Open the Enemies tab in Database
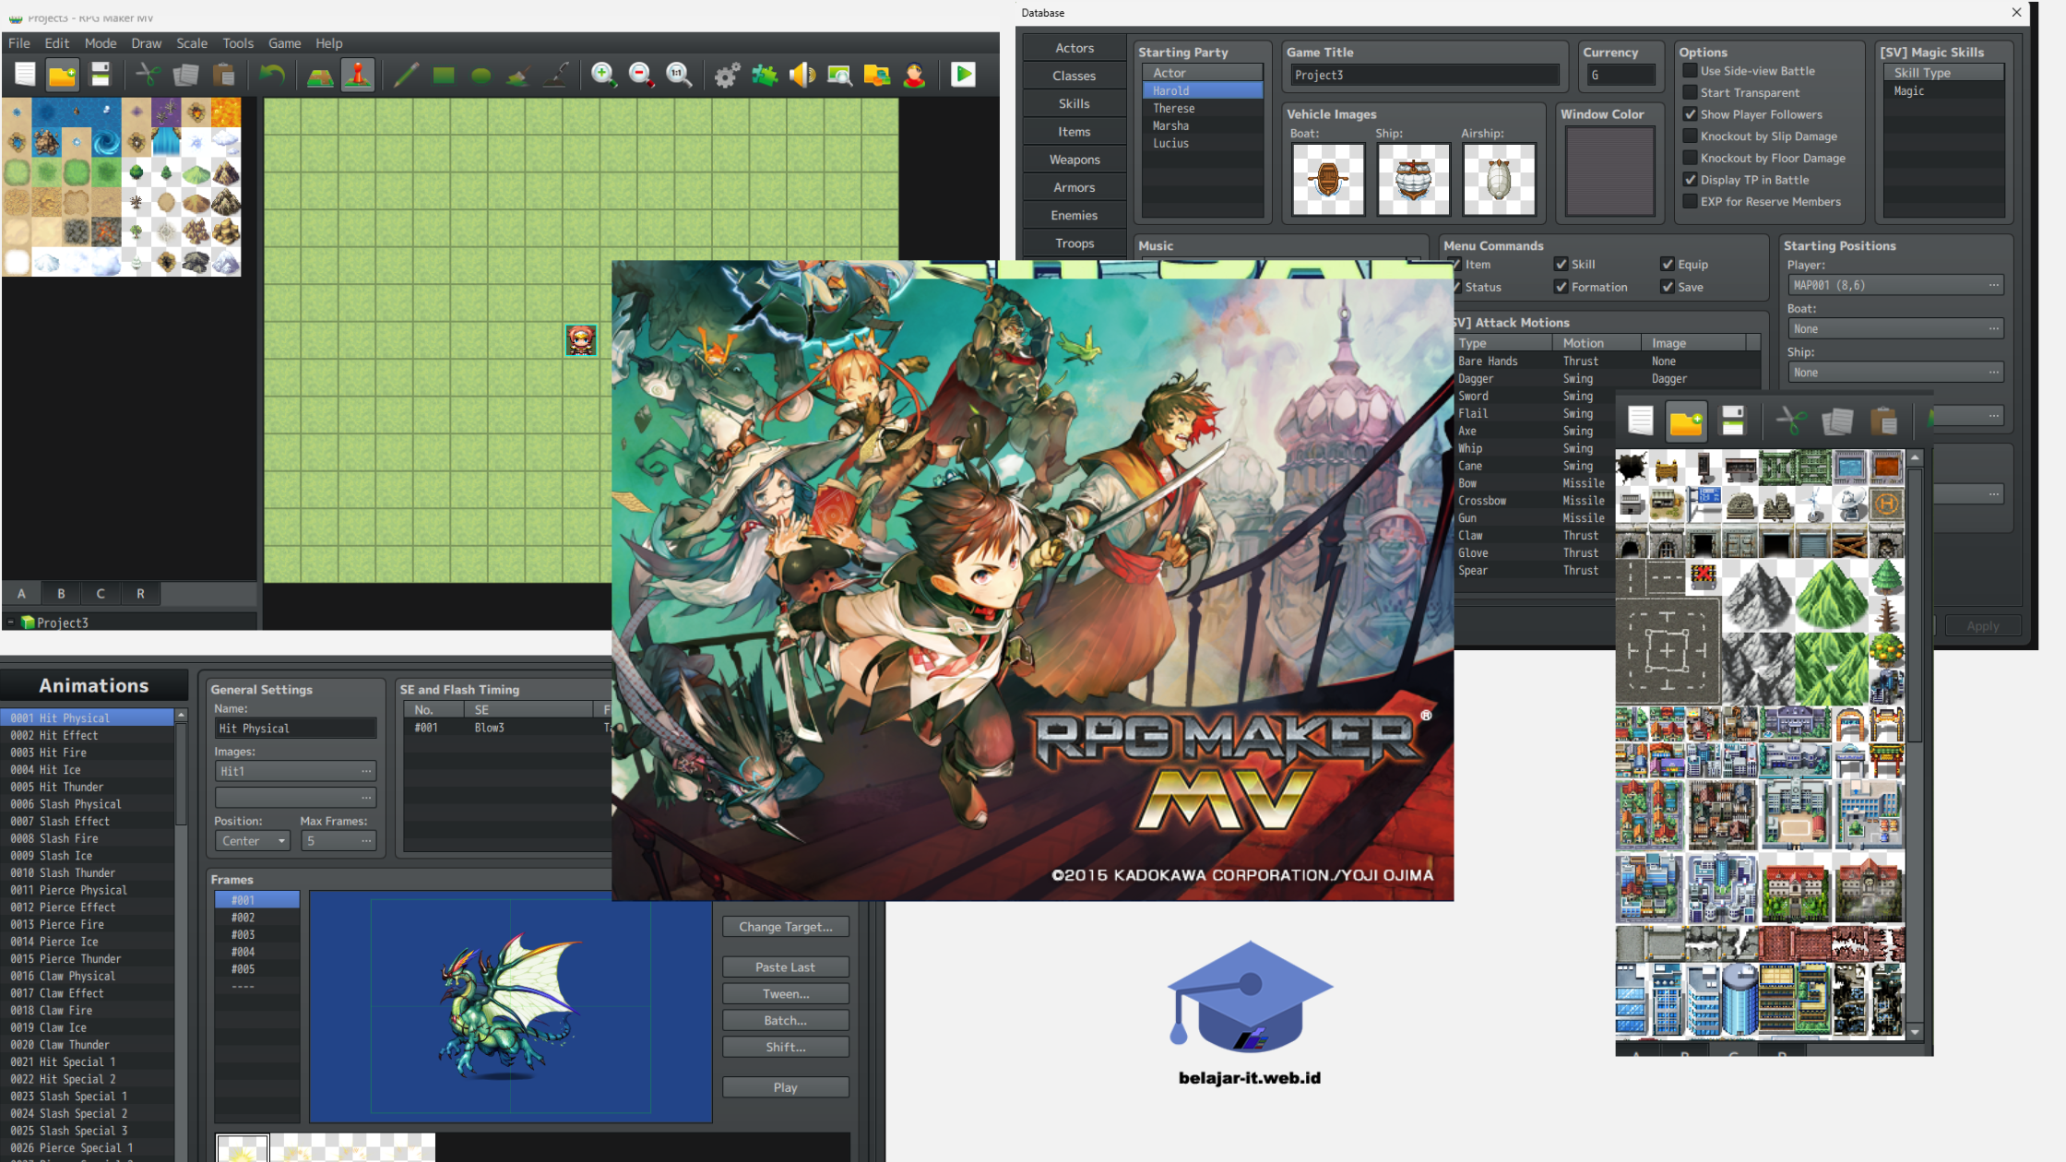This screenshot has height=1162, width=2066. 1074,215
